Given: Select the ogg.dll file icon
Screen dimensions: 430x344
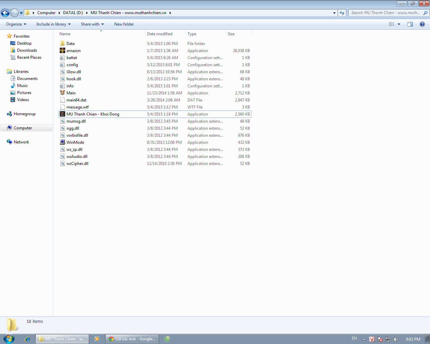Looking at the screenshot, I should (62, 128).
